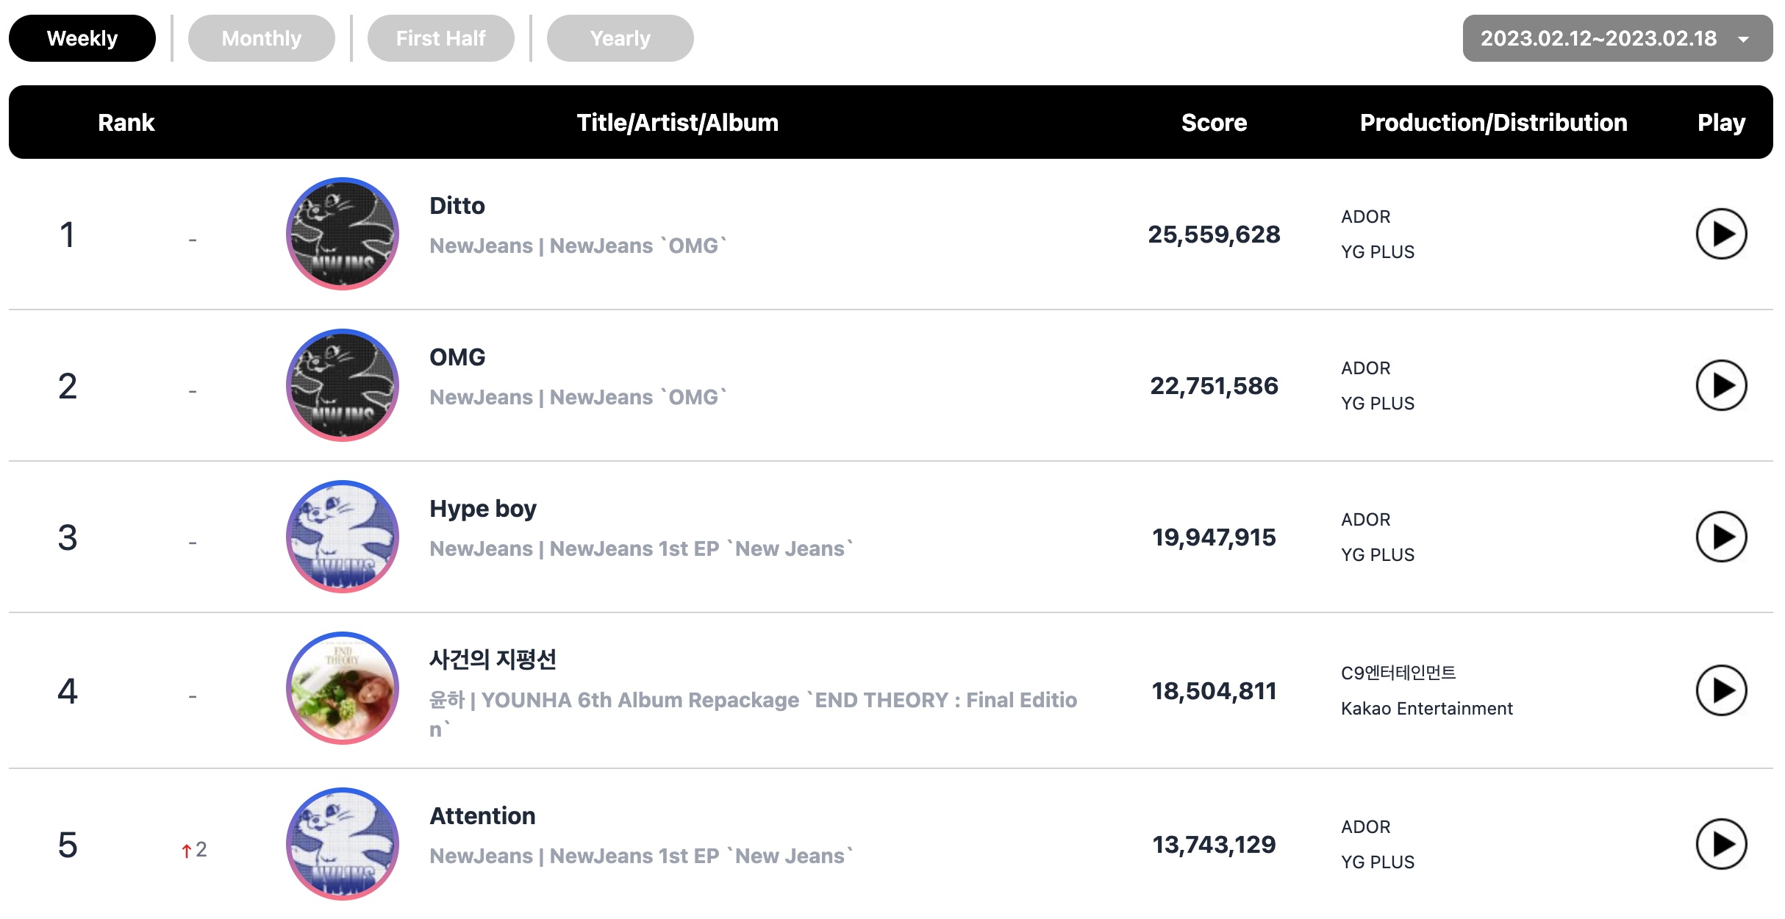This screenshot has width=1785, height=919.
Task: Open the week date range dropdown
Action: coord(1617,38)
